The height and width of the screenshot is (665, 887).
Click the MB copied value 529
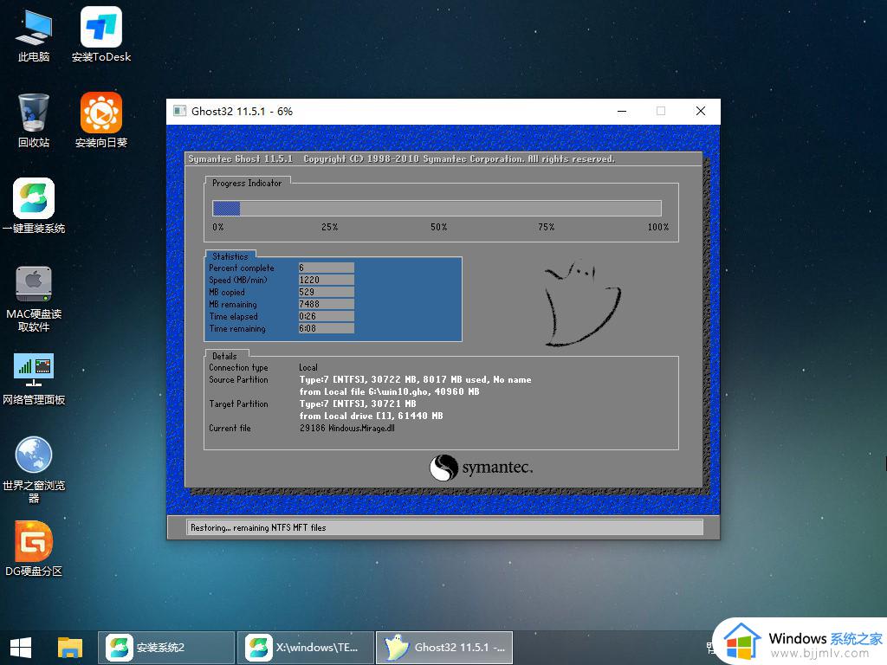point(327,292)
